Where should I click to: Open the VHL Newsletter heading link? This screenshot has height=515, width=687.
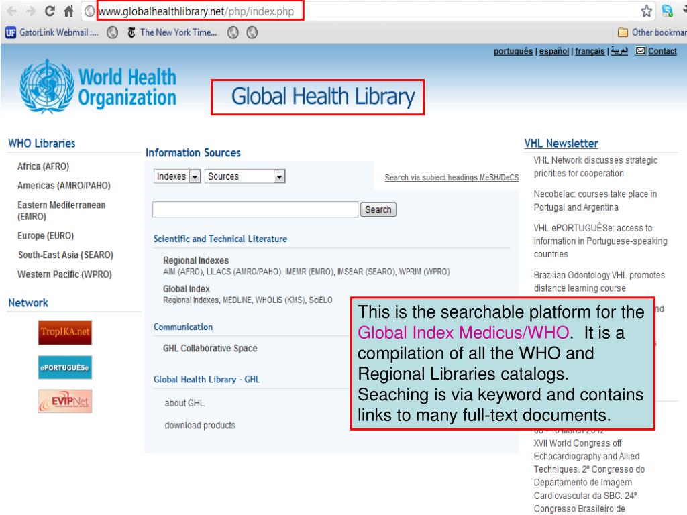tap(561, 144)
